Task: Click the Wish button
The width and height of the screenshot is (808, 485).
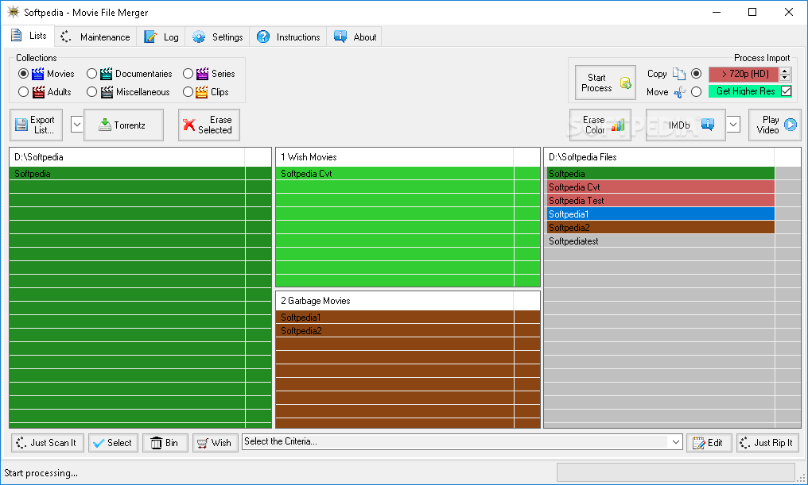Action: pyautogui.click(x=216, y=443)
